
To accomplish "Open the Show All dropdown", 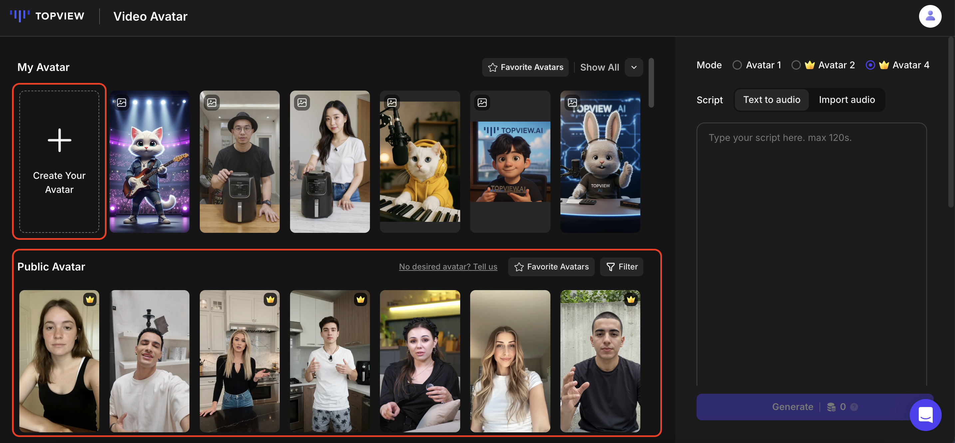I will [634, 67].
